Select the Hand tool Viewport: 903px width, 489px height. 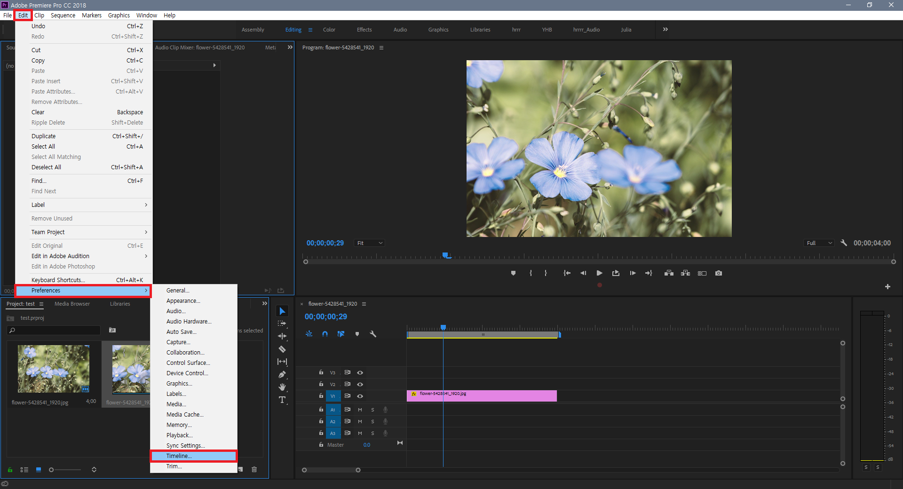coord(282,387)
